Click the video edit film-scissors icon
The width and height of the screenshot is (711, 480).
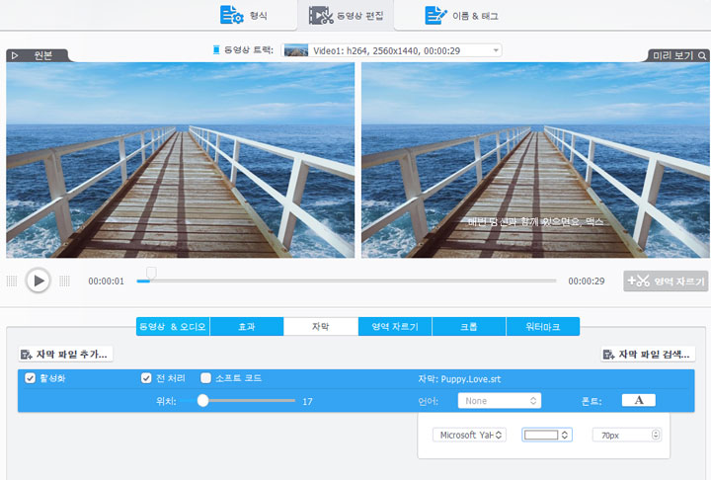321,16
